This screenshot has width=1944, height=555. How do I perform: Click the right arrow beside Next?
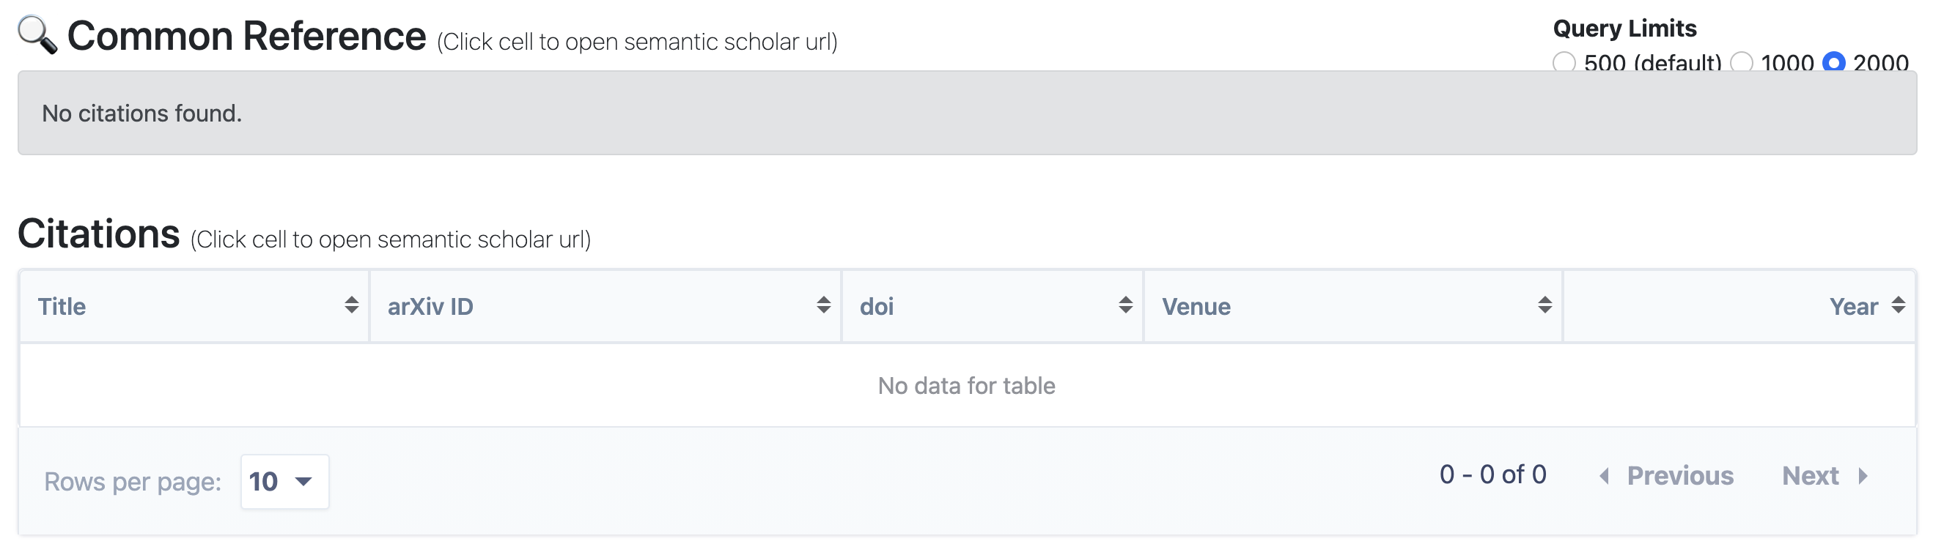point(1863,476)
